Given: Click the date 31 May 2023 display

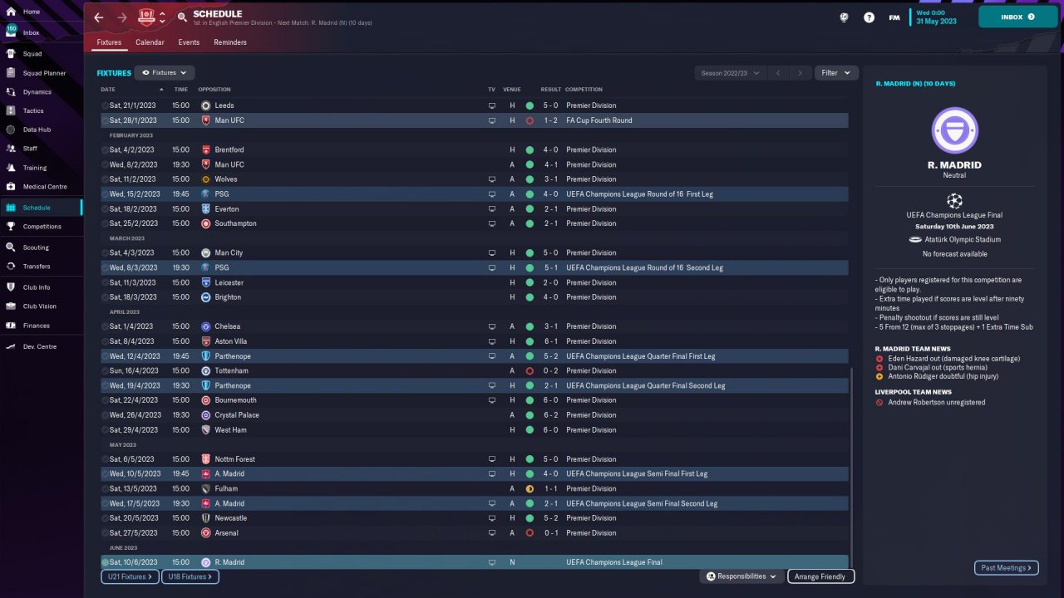Looking at the screenshot, I should tap(937, 22).
